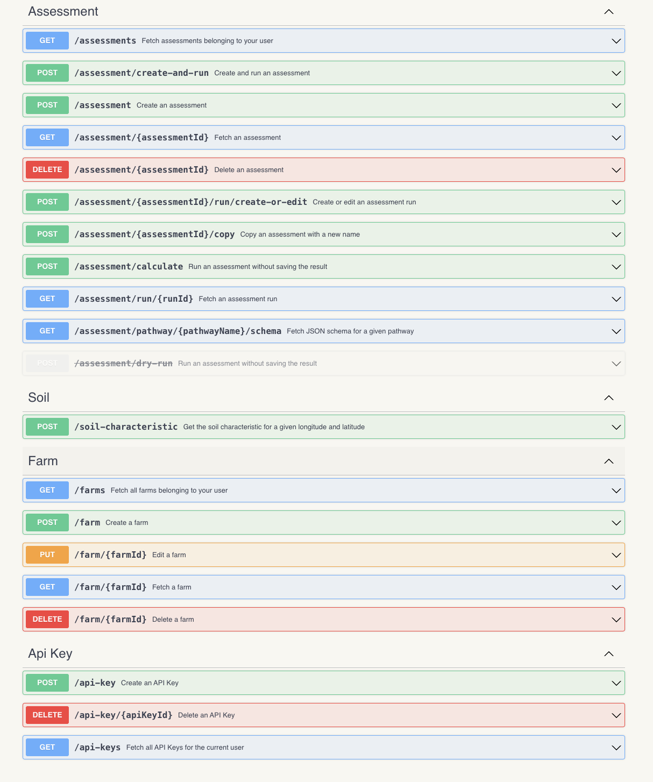Collapse the Api Key section chevron
This screenshot has width=653, height=782.
pos(608,654)
